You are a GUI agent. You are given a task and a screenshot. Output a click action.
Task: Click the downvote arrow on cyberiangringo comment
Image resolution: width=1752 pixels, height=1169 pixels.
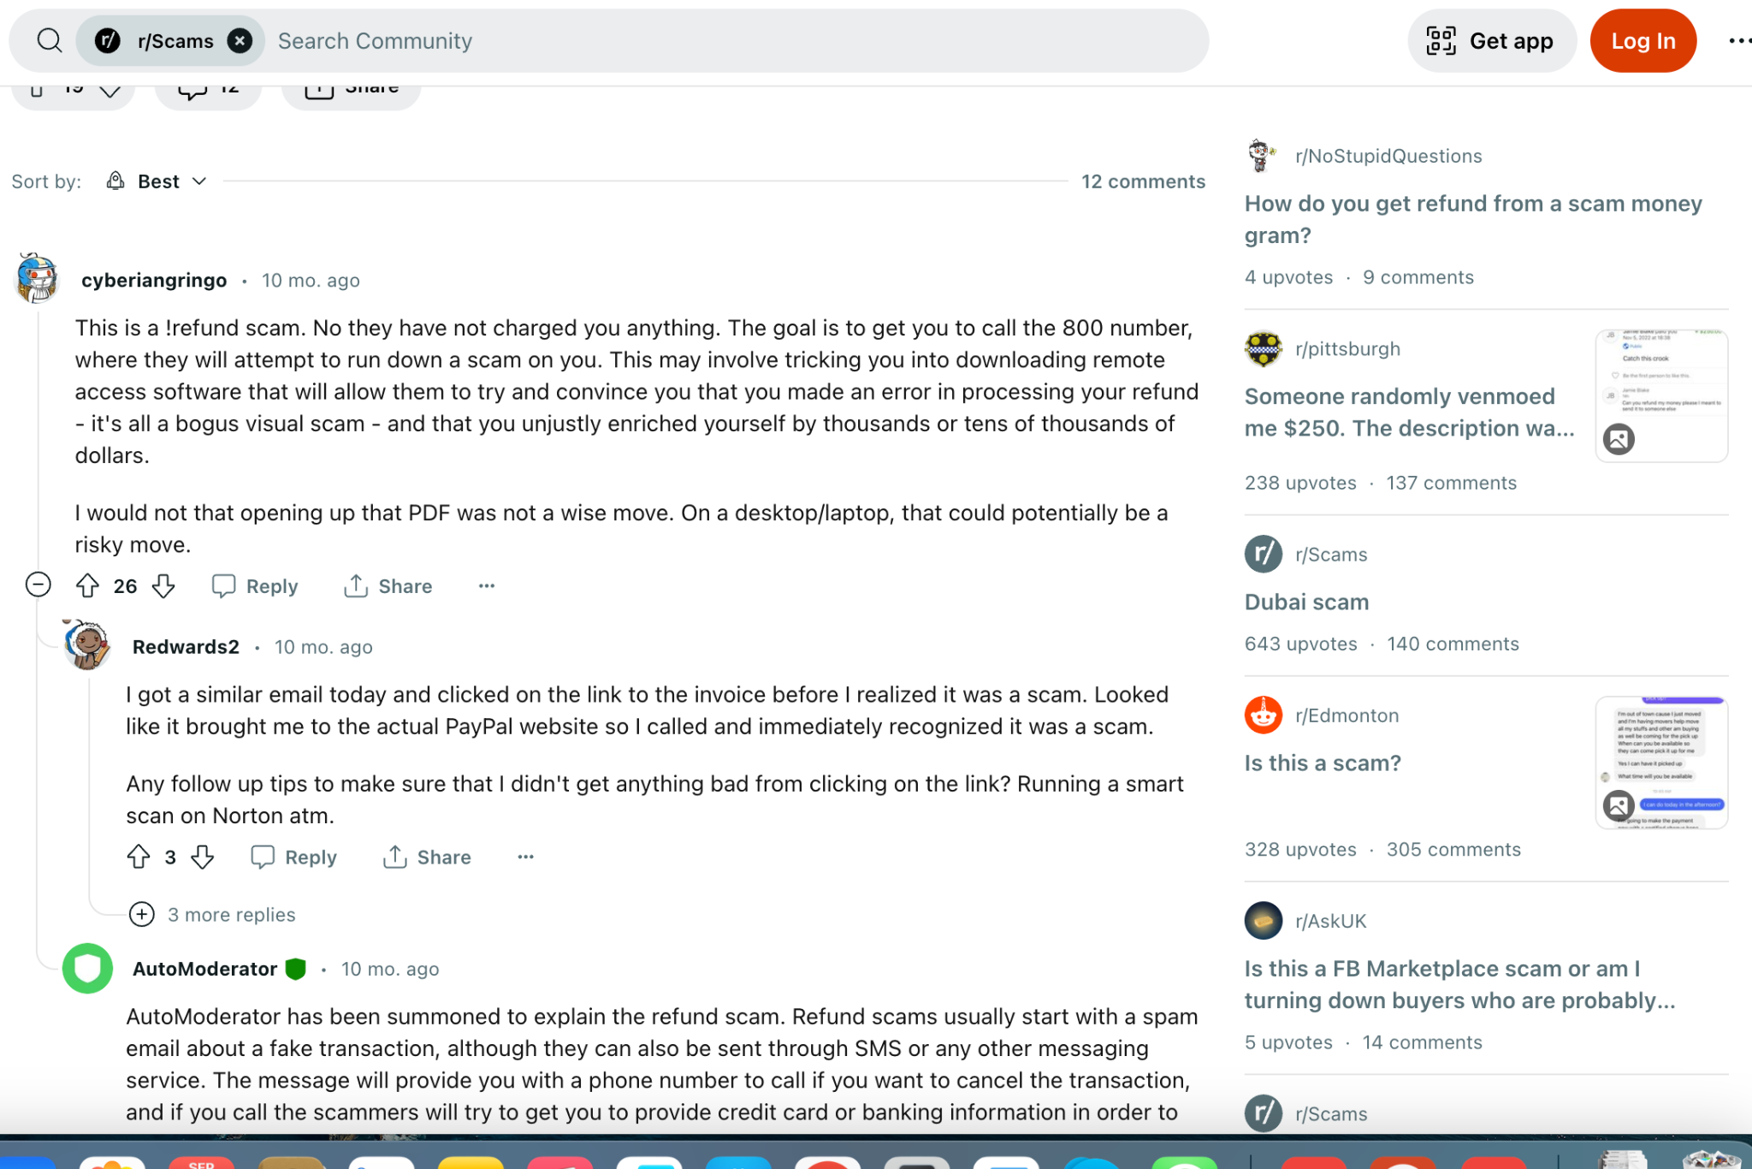163,586
